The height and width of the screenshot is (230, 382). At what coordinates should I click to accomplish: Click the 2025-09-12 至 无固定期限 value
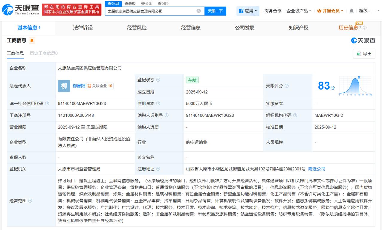(x=83, y=127)
